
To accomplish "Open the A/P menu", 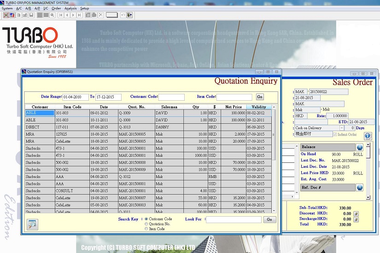I will point(37,8).
